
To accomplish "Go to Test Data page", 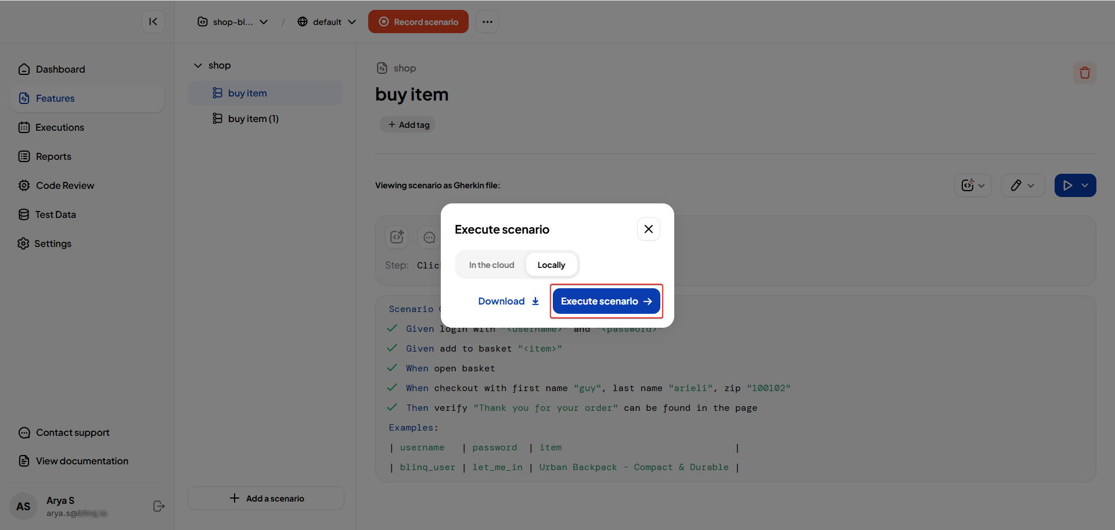I will click(55, 214).
